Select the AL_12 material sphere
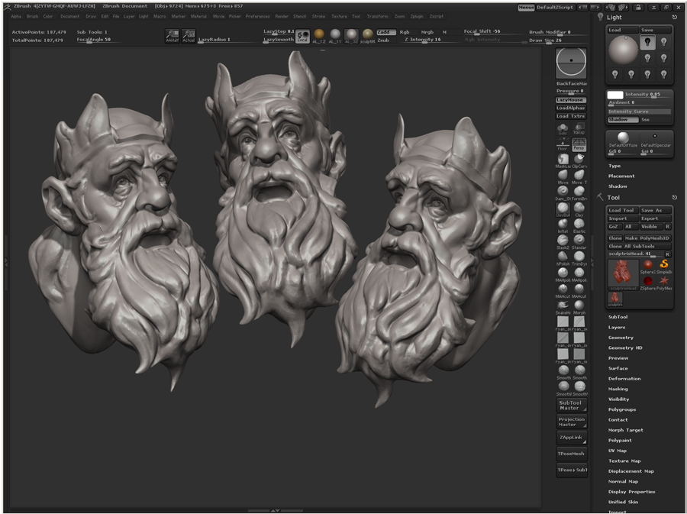 click(x=319, y=34)
